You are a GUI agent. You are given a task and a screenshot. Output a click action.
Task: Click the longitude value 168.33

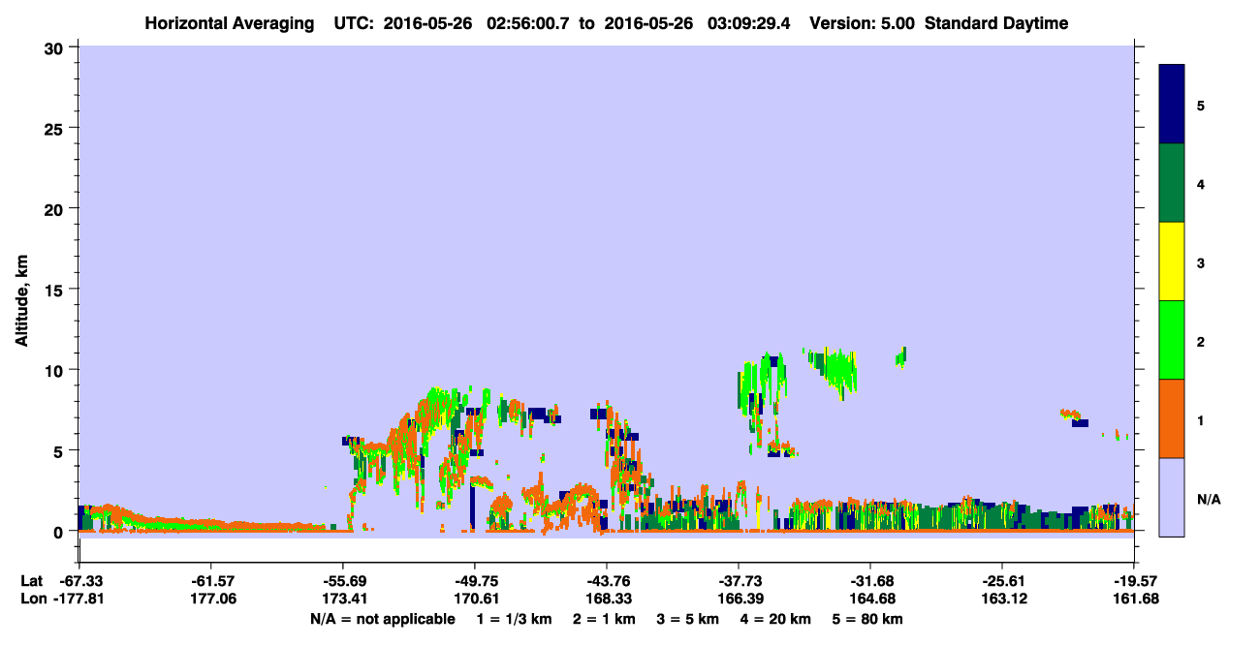[609, 599]
